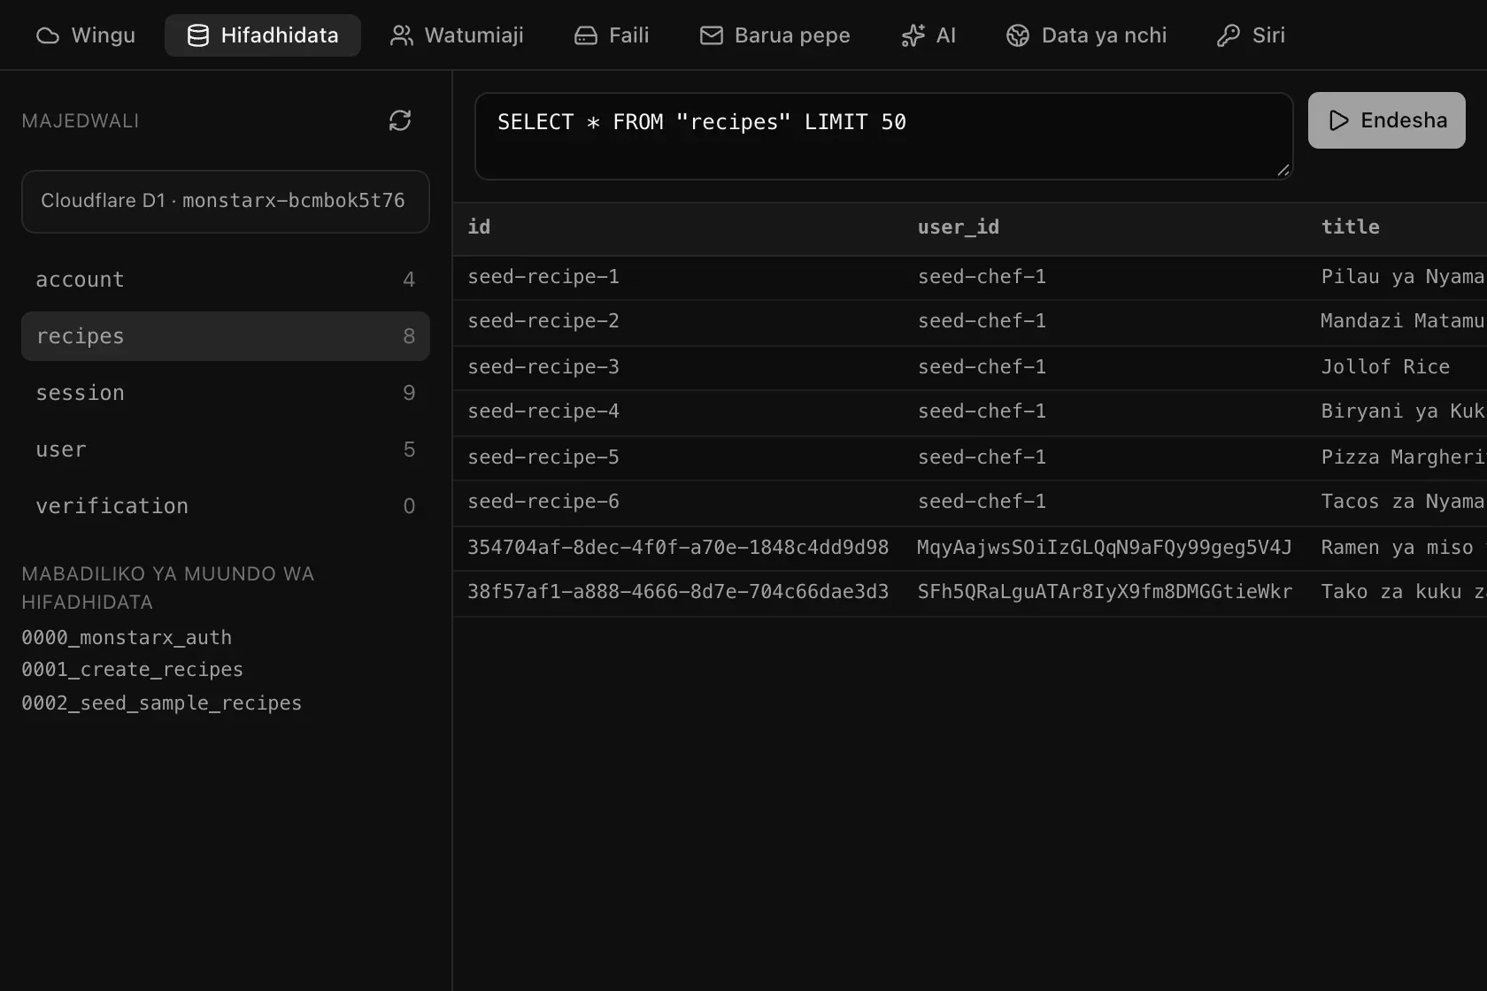Click the 354704af-8dec id cell
The height and width of the screenshot is (991, 1487).
[678, 548]
